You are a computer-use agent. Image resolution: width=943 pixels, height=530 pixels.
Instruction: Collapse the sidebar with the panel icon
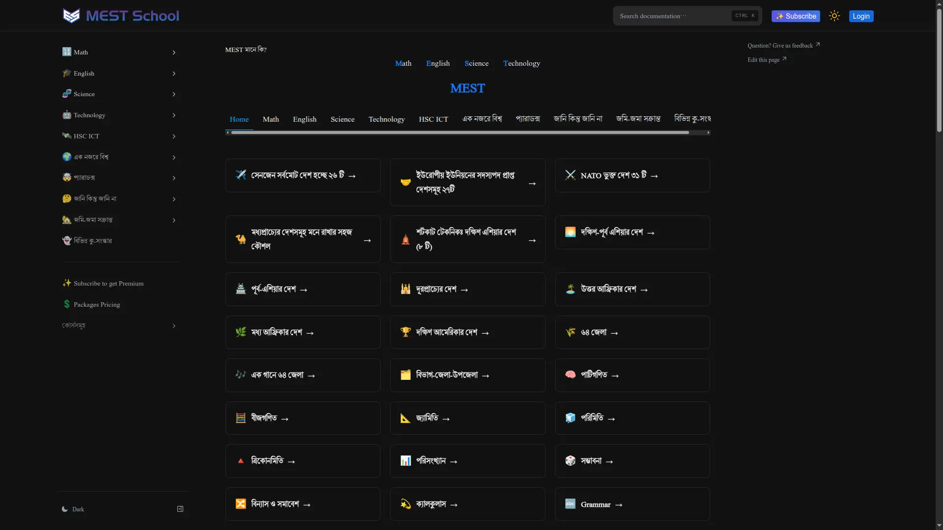180,509
